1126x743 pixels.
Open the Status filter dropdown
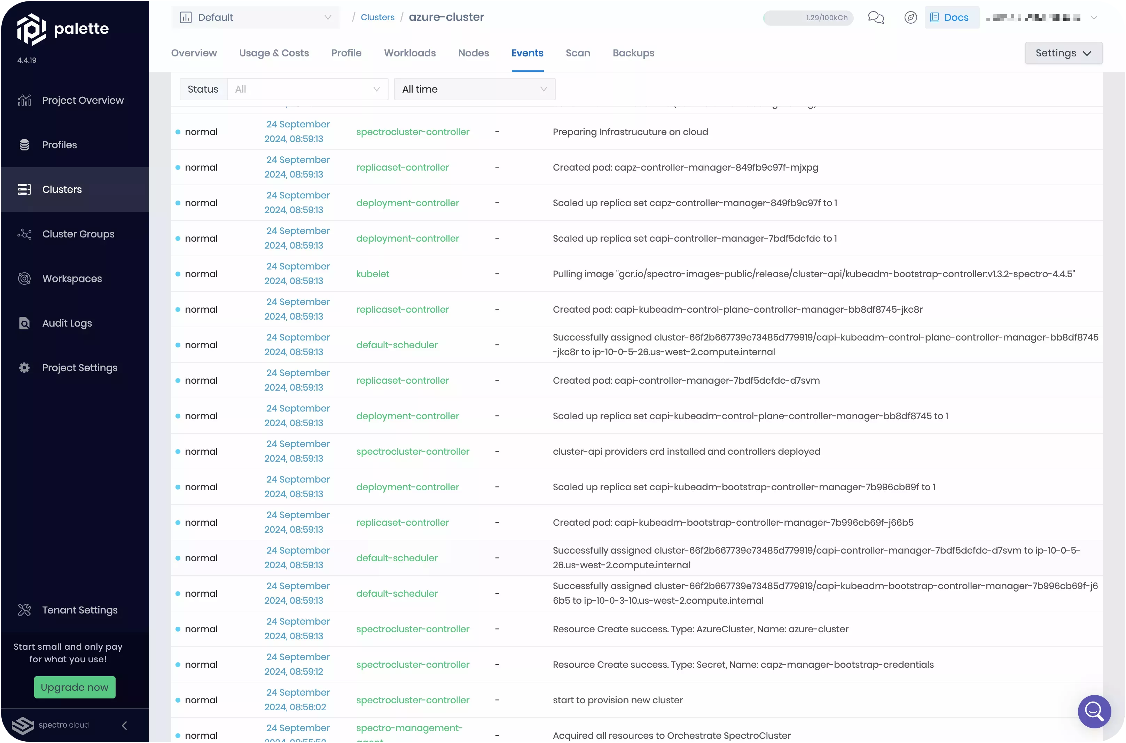[x=307, y=89]
